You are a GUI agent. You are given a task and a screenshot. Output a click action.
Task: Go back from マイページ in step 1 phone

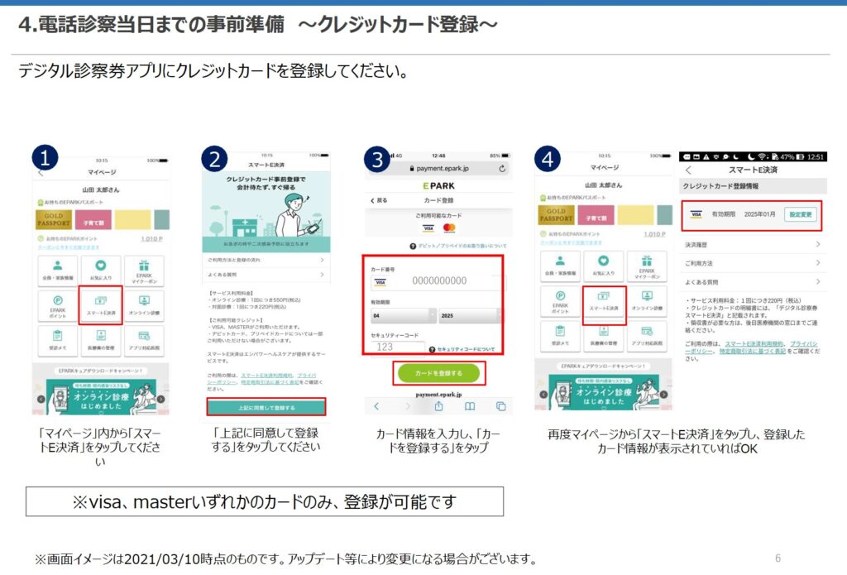pos(41,173)
